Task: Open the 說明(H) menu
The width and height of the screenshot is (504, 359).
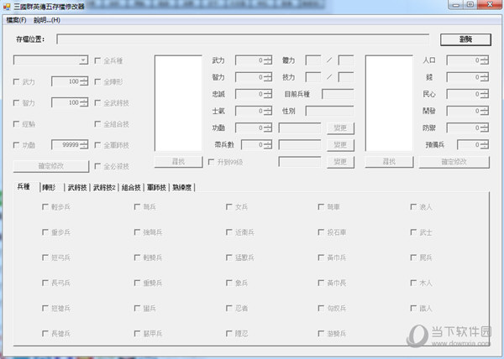Action: tap(46, 19)
